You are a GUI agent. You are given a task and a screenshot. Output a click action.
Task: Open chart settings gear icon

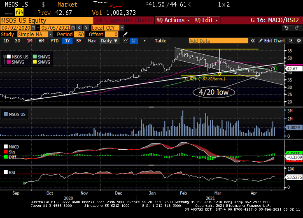pos(299,41)
